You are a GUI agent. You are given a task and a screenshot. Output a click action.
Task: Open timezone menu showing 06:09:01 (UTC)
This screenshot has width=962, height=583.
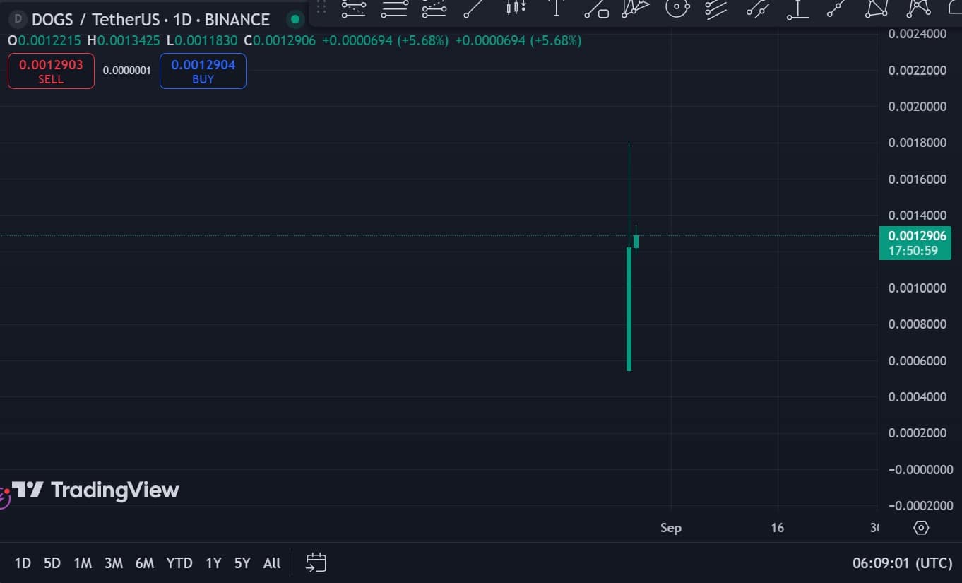click(902, 563)
